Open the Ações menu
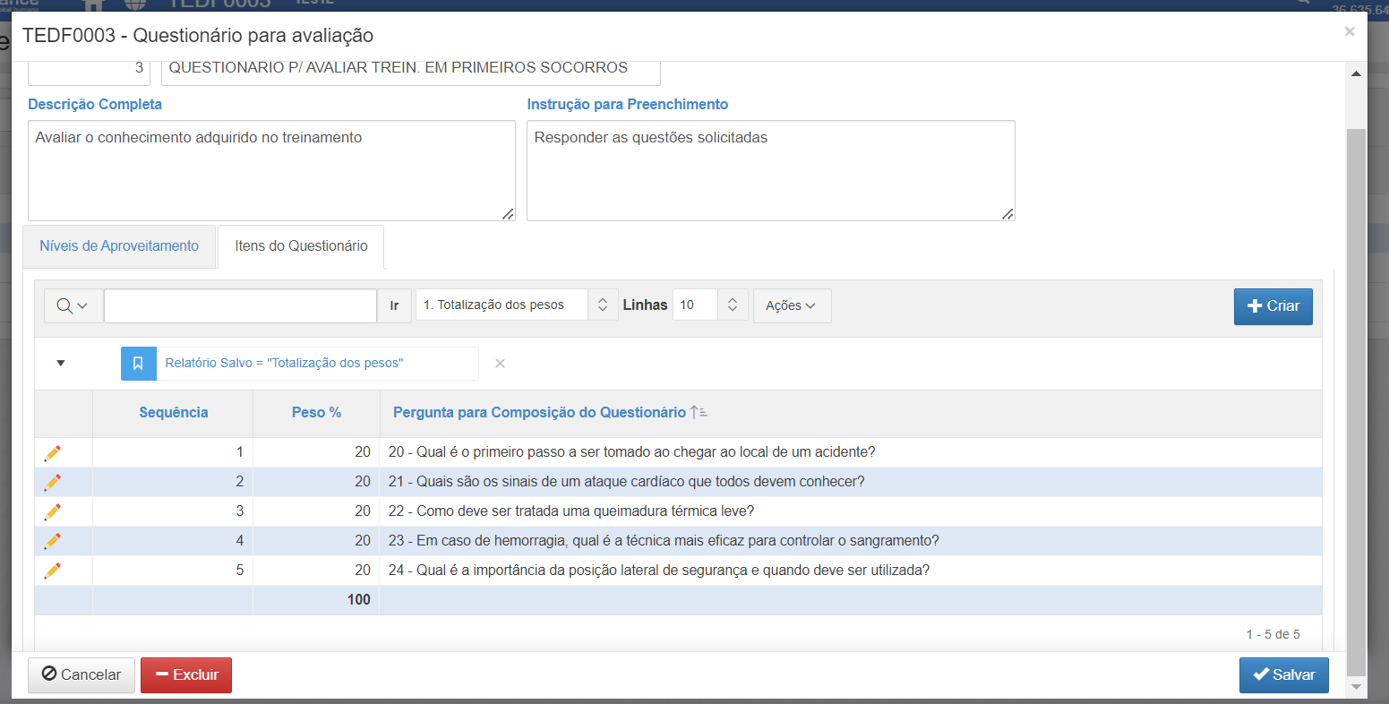The image size is (1389, 704). (792, 305)
